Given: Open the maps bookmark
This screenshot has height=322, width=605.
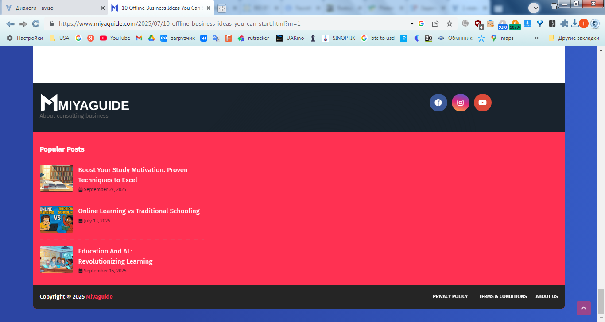Looking at the screenshot, I should point(502,38).
